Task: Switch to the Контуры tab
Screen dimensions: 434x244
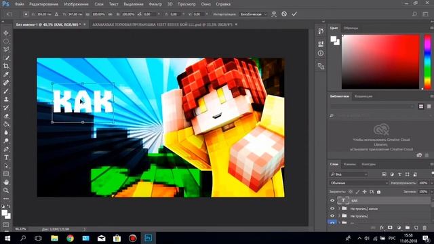Action: click(x=369, y=164)
